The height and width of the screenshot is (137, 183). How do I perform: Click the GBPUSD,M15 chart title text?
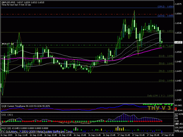coord(8,2)
